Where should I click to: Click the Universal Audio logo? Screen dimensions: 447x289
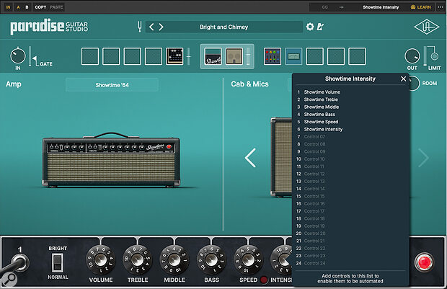[427, 27]
